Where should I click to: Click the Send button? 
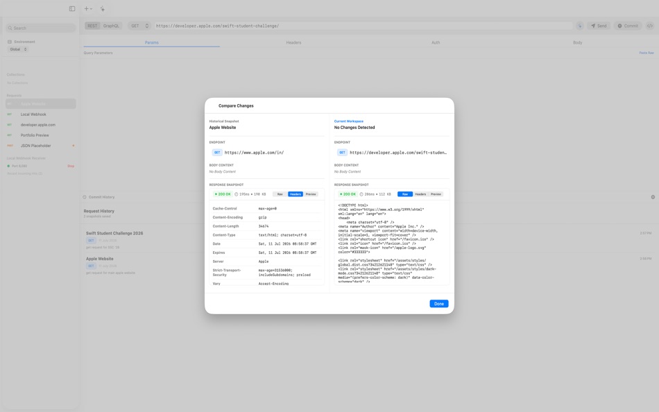599,26
